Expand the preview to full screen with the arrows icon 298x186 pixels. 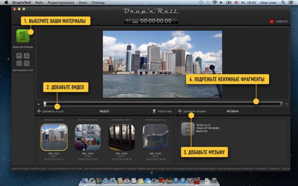[x=287, y=104]
